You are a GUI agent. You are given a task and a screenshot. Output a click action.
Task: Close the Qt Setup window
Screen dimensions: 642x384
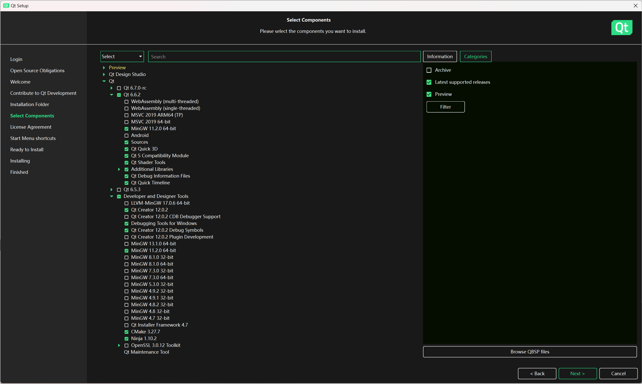[635, 6]
